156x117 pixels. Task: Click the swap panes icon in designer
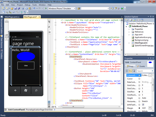click(49, 27)
